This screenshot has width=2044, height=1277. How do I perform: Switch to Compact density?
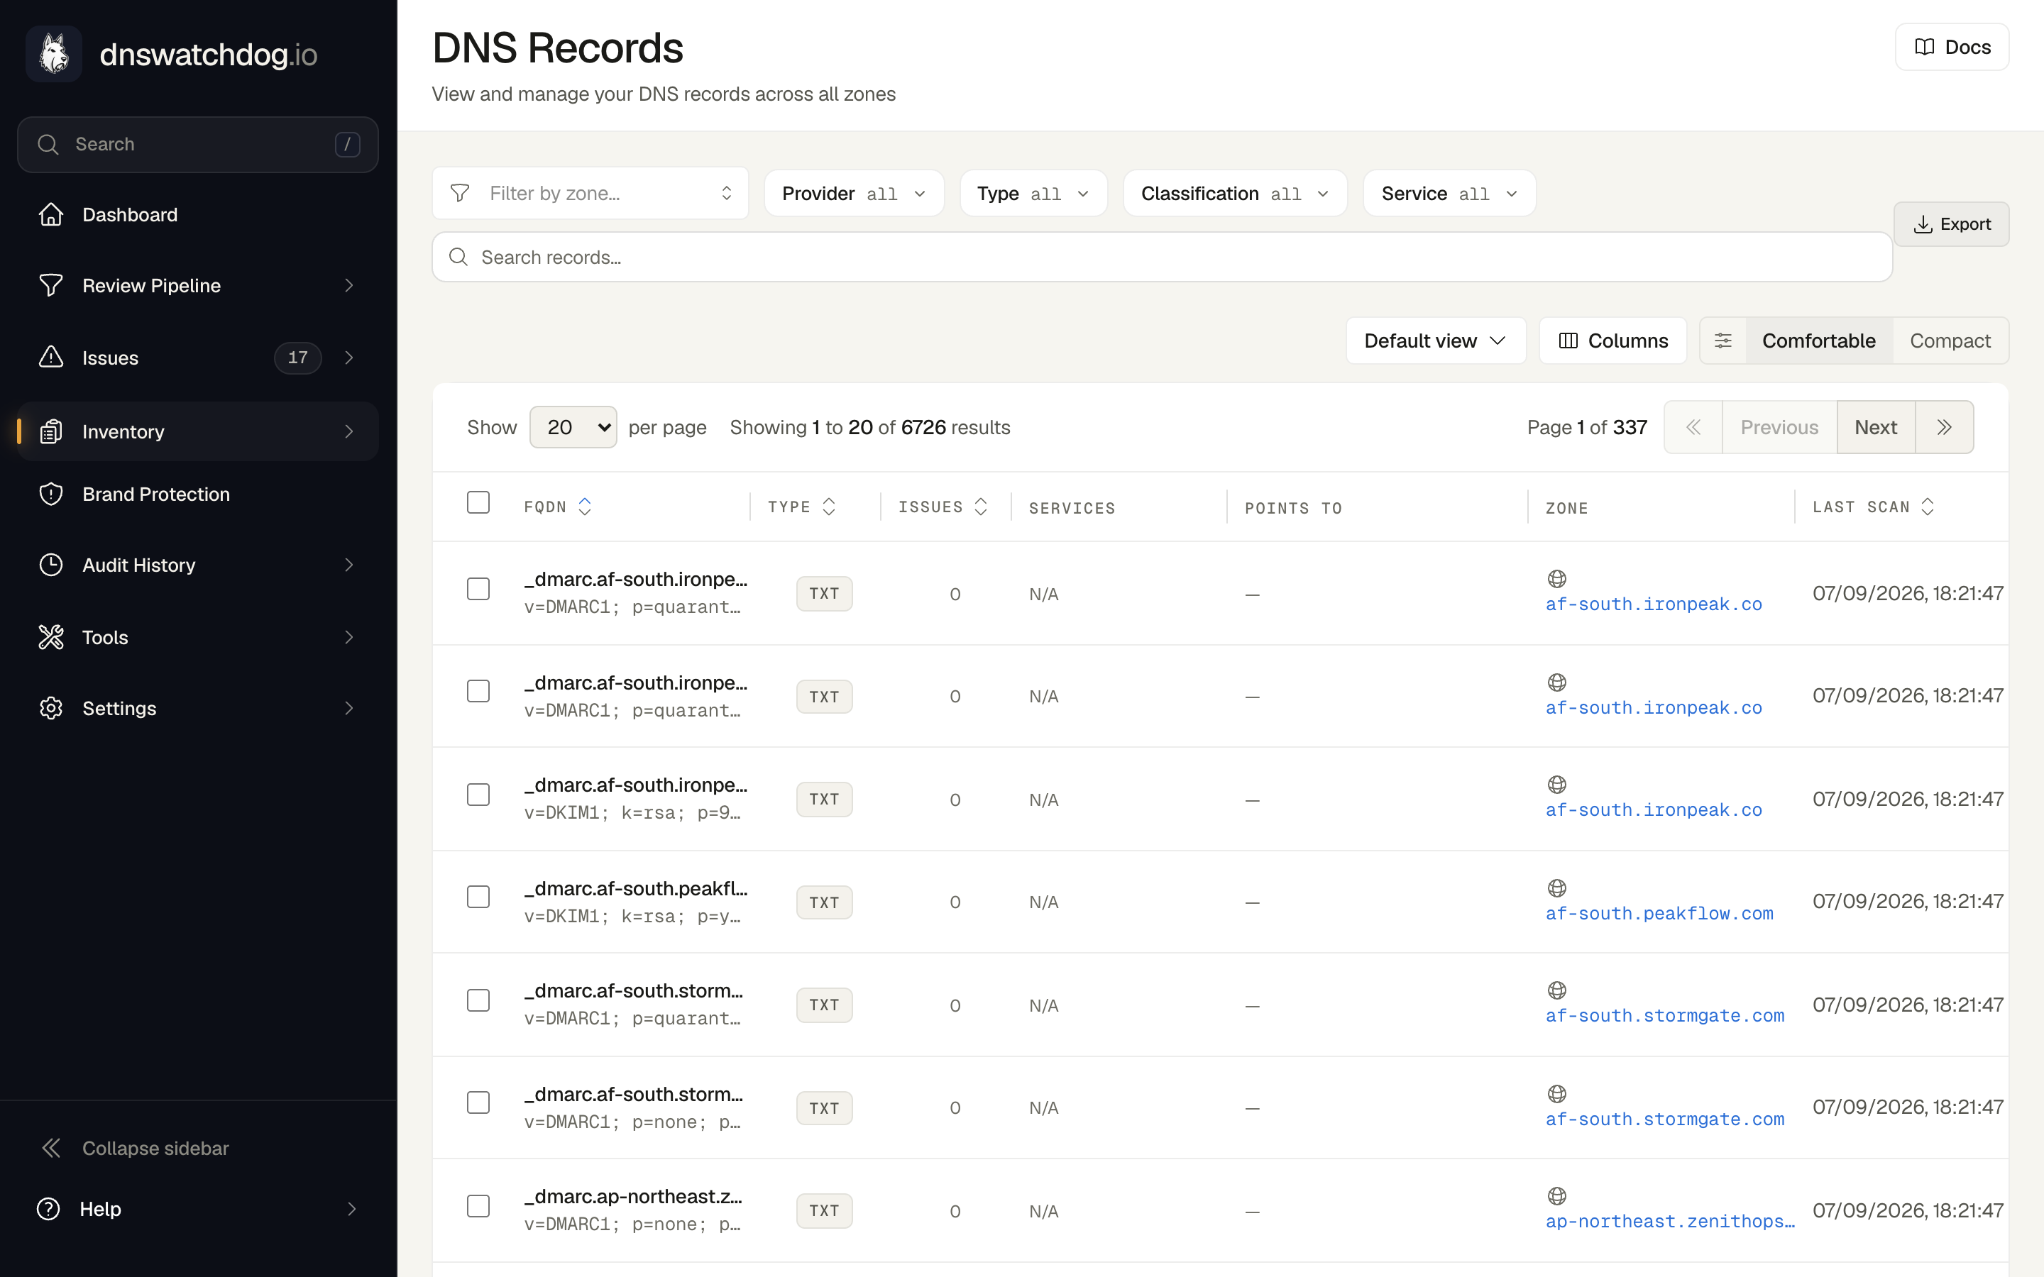(1950, 341)
